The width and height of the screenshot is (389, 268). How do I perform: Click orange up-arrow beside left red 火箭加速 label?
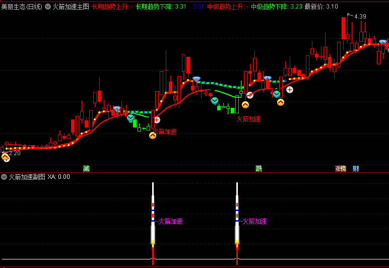pos(153,136)
